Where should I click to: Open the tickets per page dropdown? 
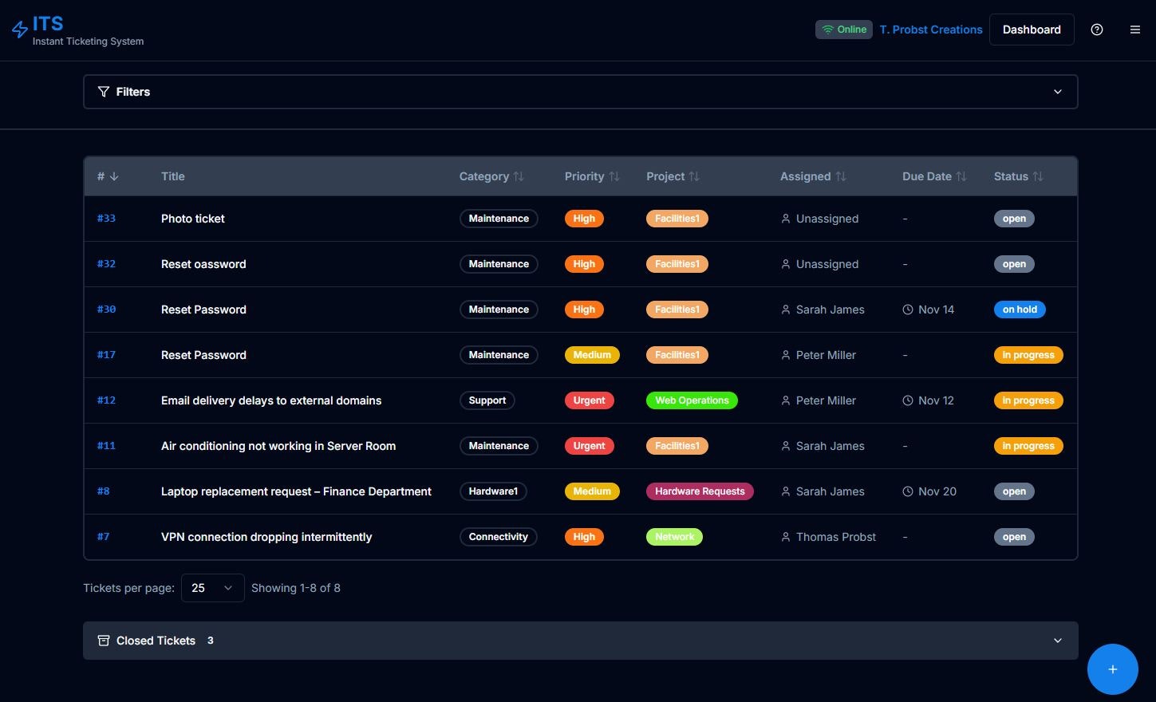212,588
